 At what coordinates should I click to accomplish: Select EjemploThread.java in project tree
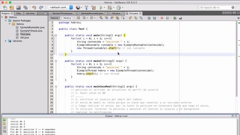coord(31,31)
